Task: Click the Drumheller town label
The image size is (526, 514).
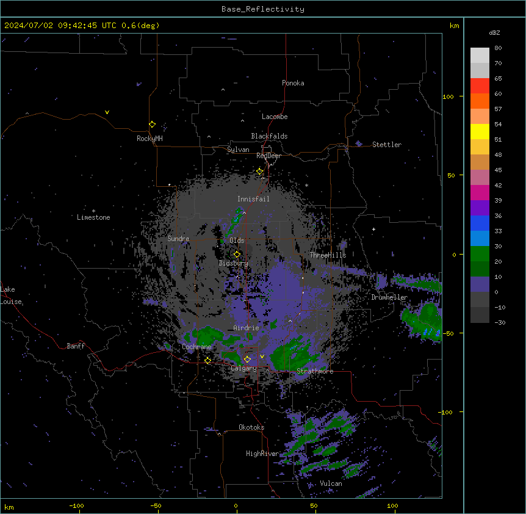Action: tap(389, 297)
